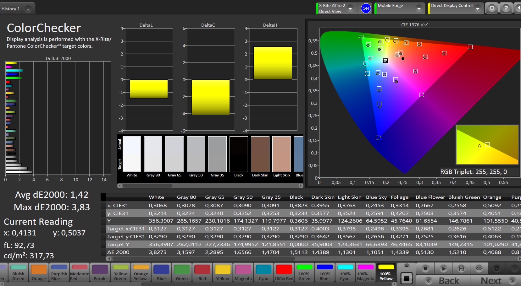
Task: Select the Bluish Green color patch
Action: (18, 272)
